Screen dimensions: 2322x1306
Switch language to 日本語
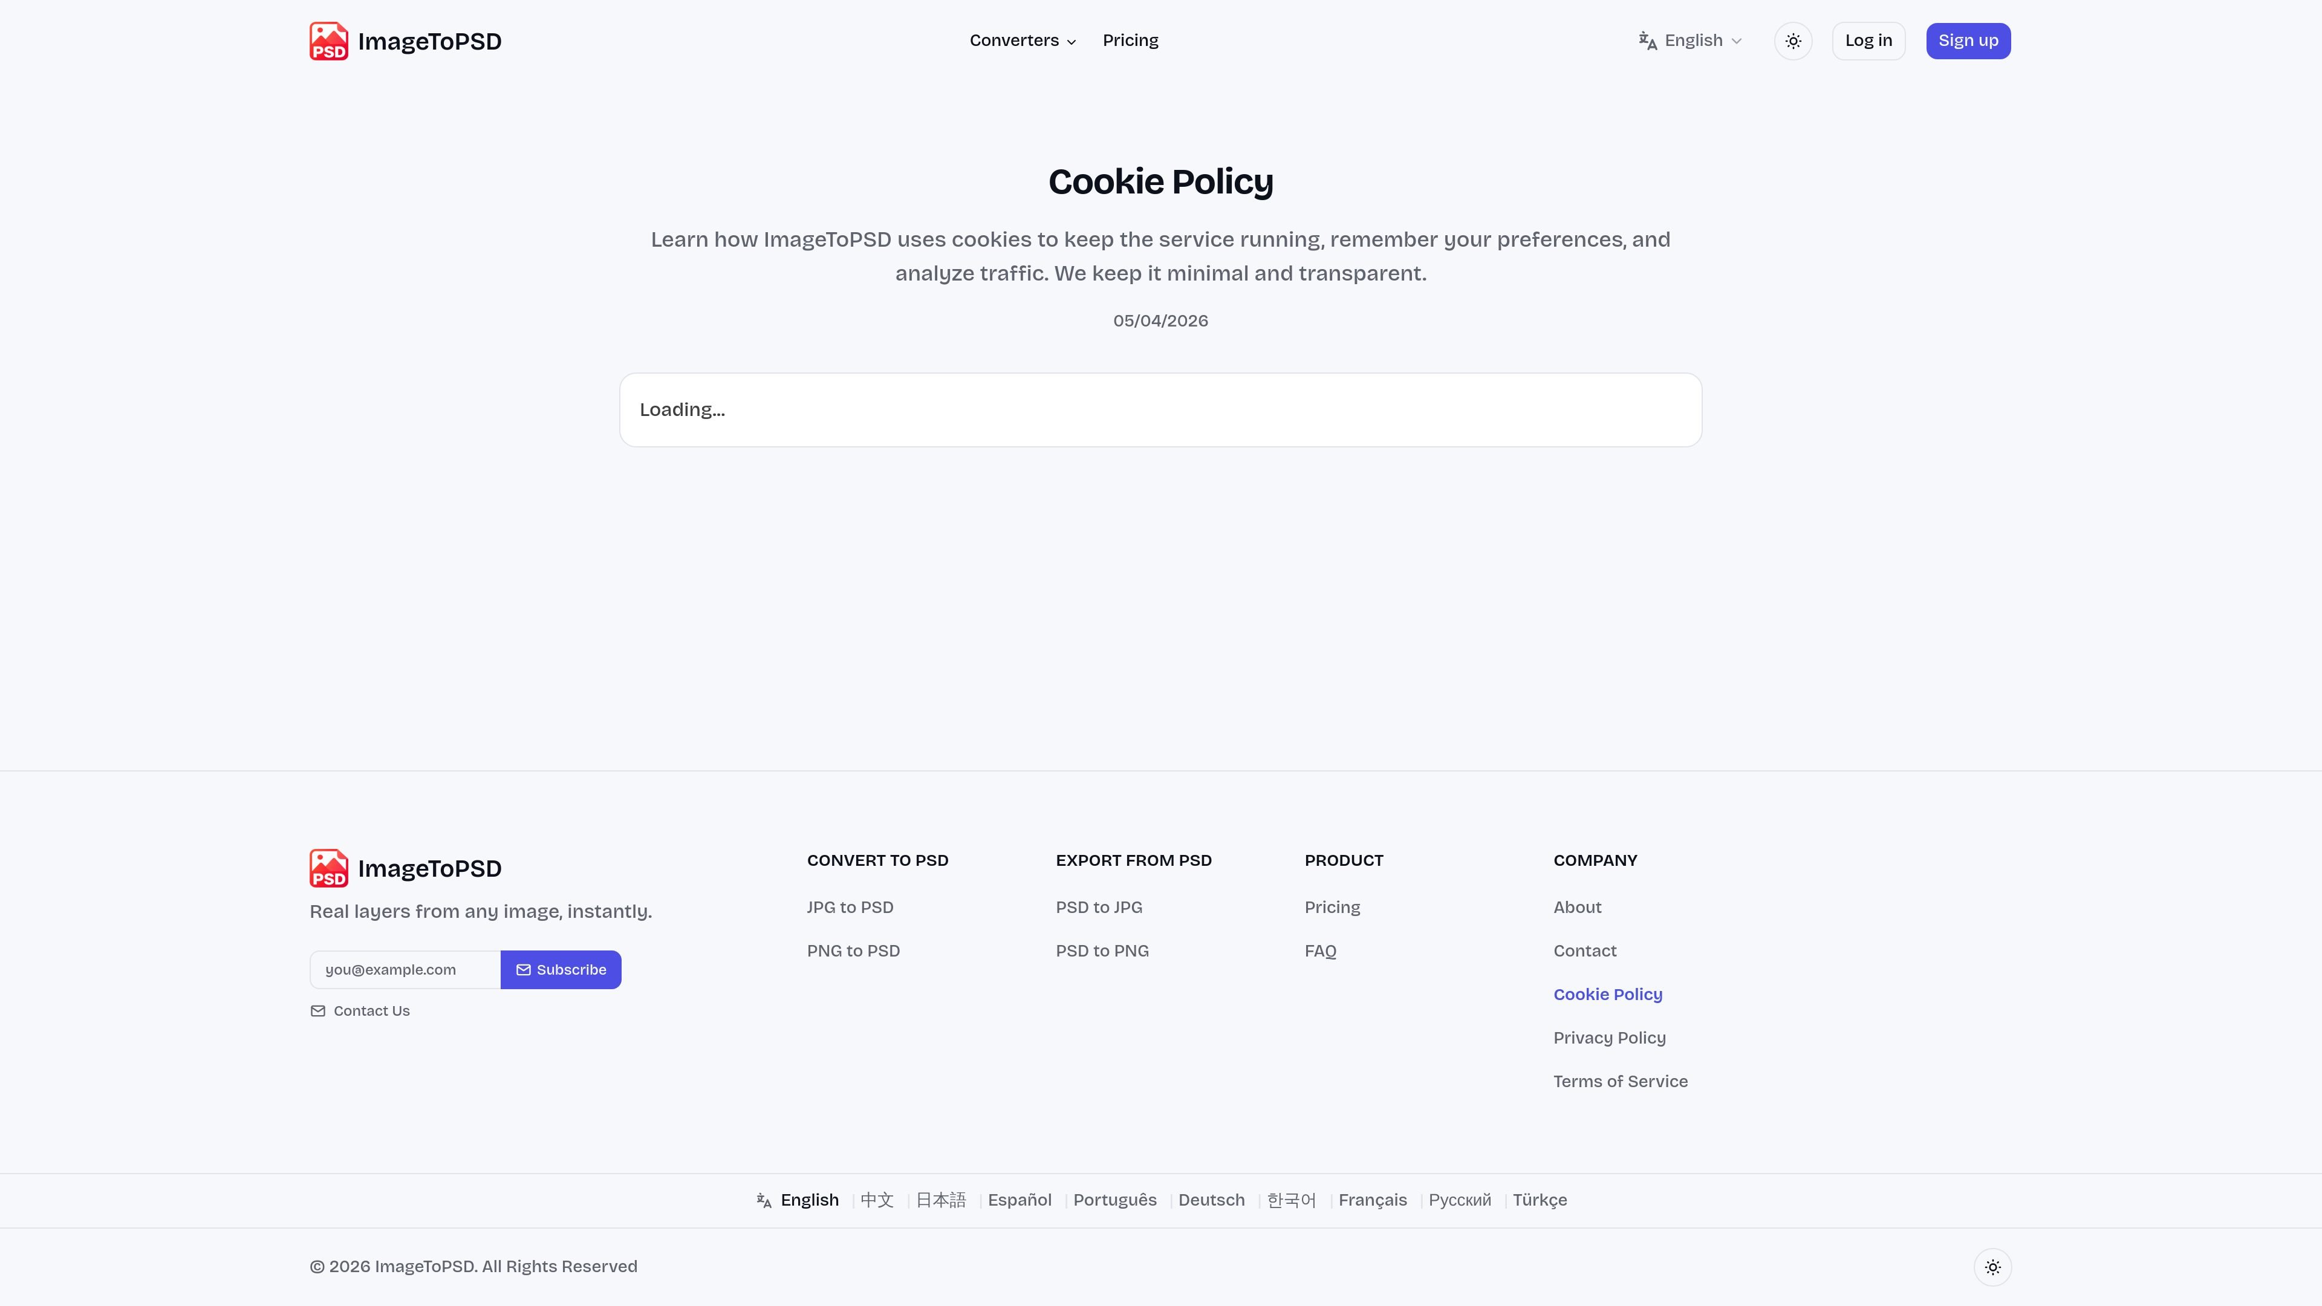click(x=940, y=1200)
